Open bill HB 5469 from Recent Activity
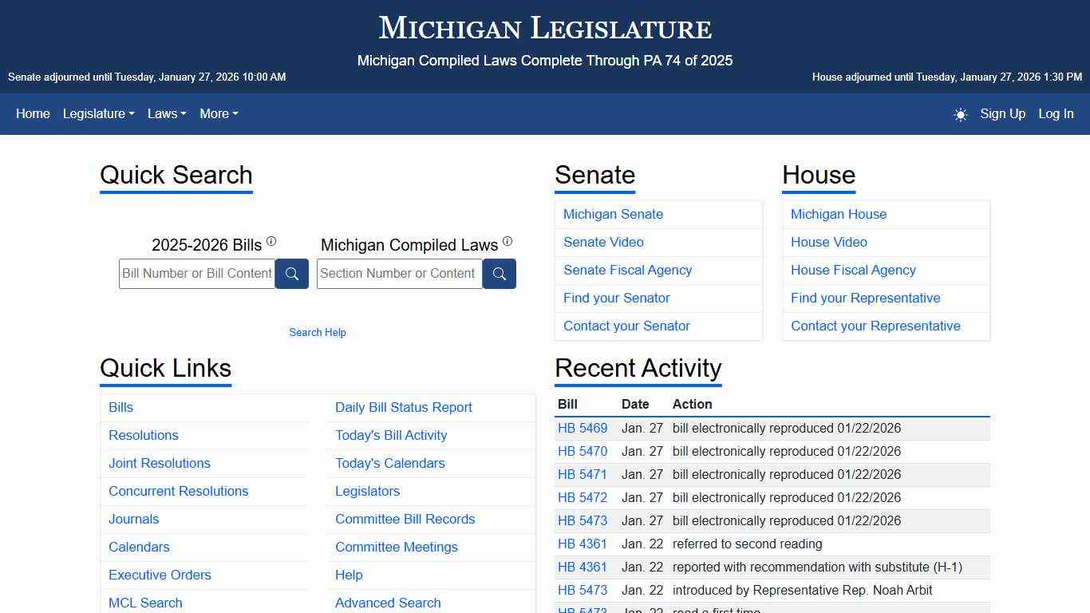Image resolution: width=1090 pixels, height=613 pixels. coord(583,428)
